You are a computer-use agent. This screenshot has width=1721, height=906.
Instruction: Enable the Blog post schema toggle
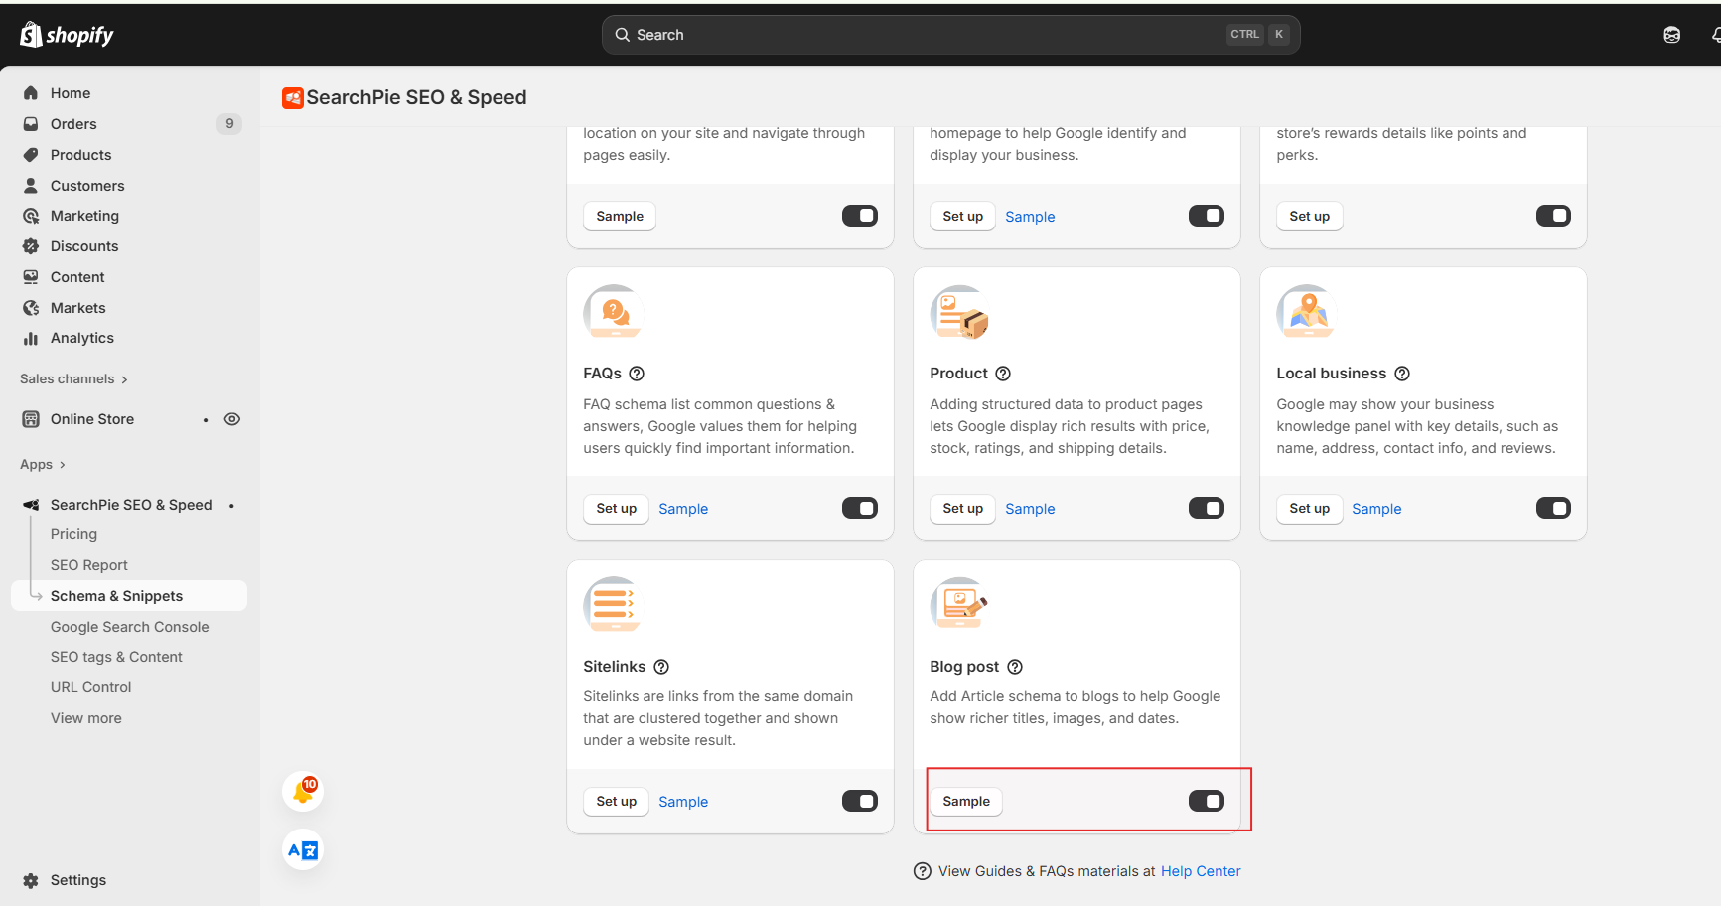coord(1206,800)
